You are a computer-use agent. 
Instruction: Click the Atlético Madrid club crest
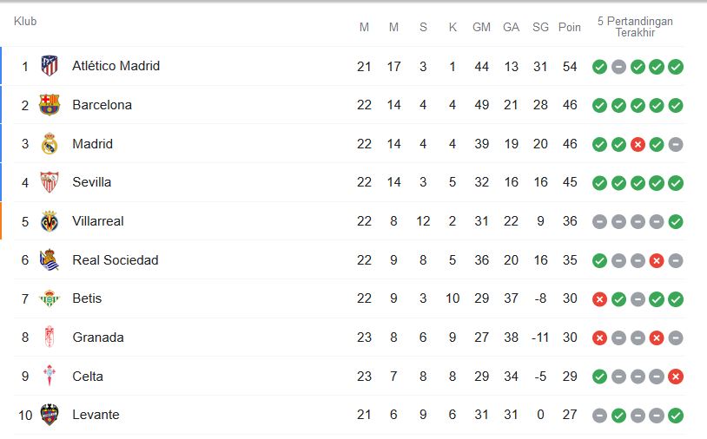[x=50, y=66]
